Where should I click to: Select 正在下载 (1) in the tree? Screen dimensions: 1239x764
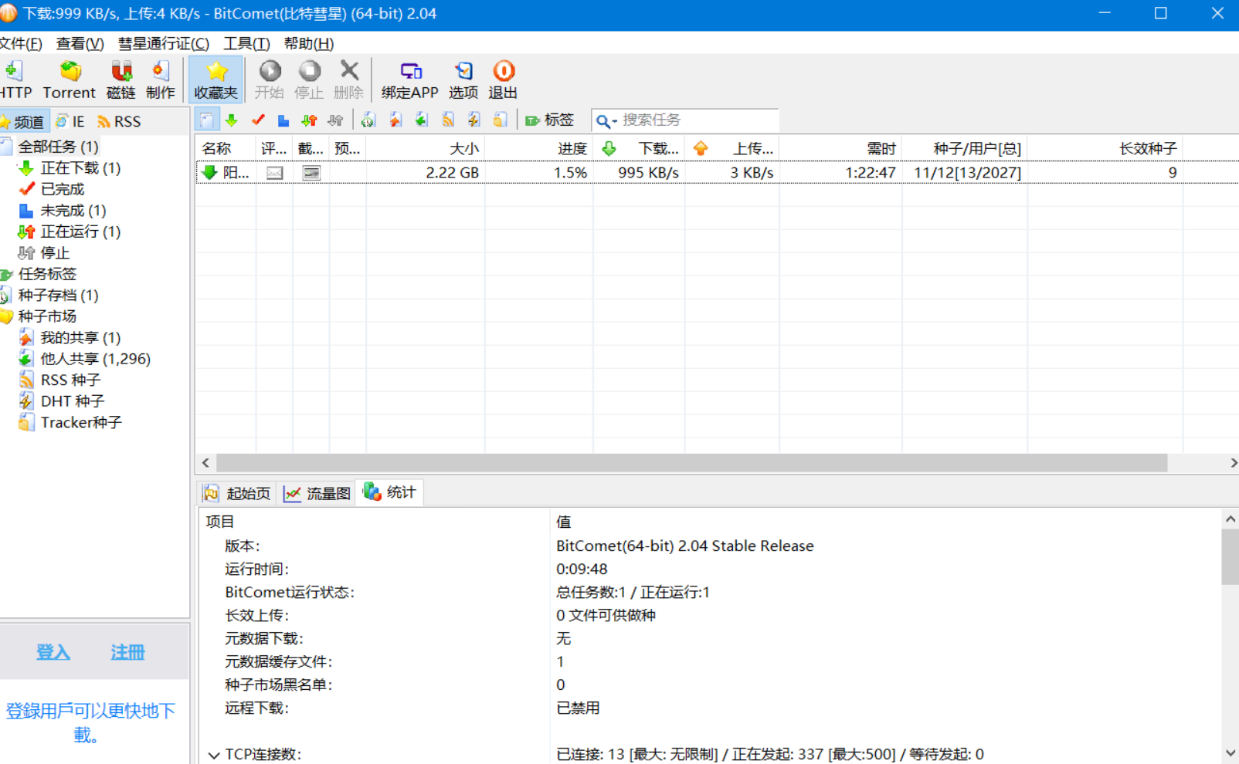[x=80, y=167]
